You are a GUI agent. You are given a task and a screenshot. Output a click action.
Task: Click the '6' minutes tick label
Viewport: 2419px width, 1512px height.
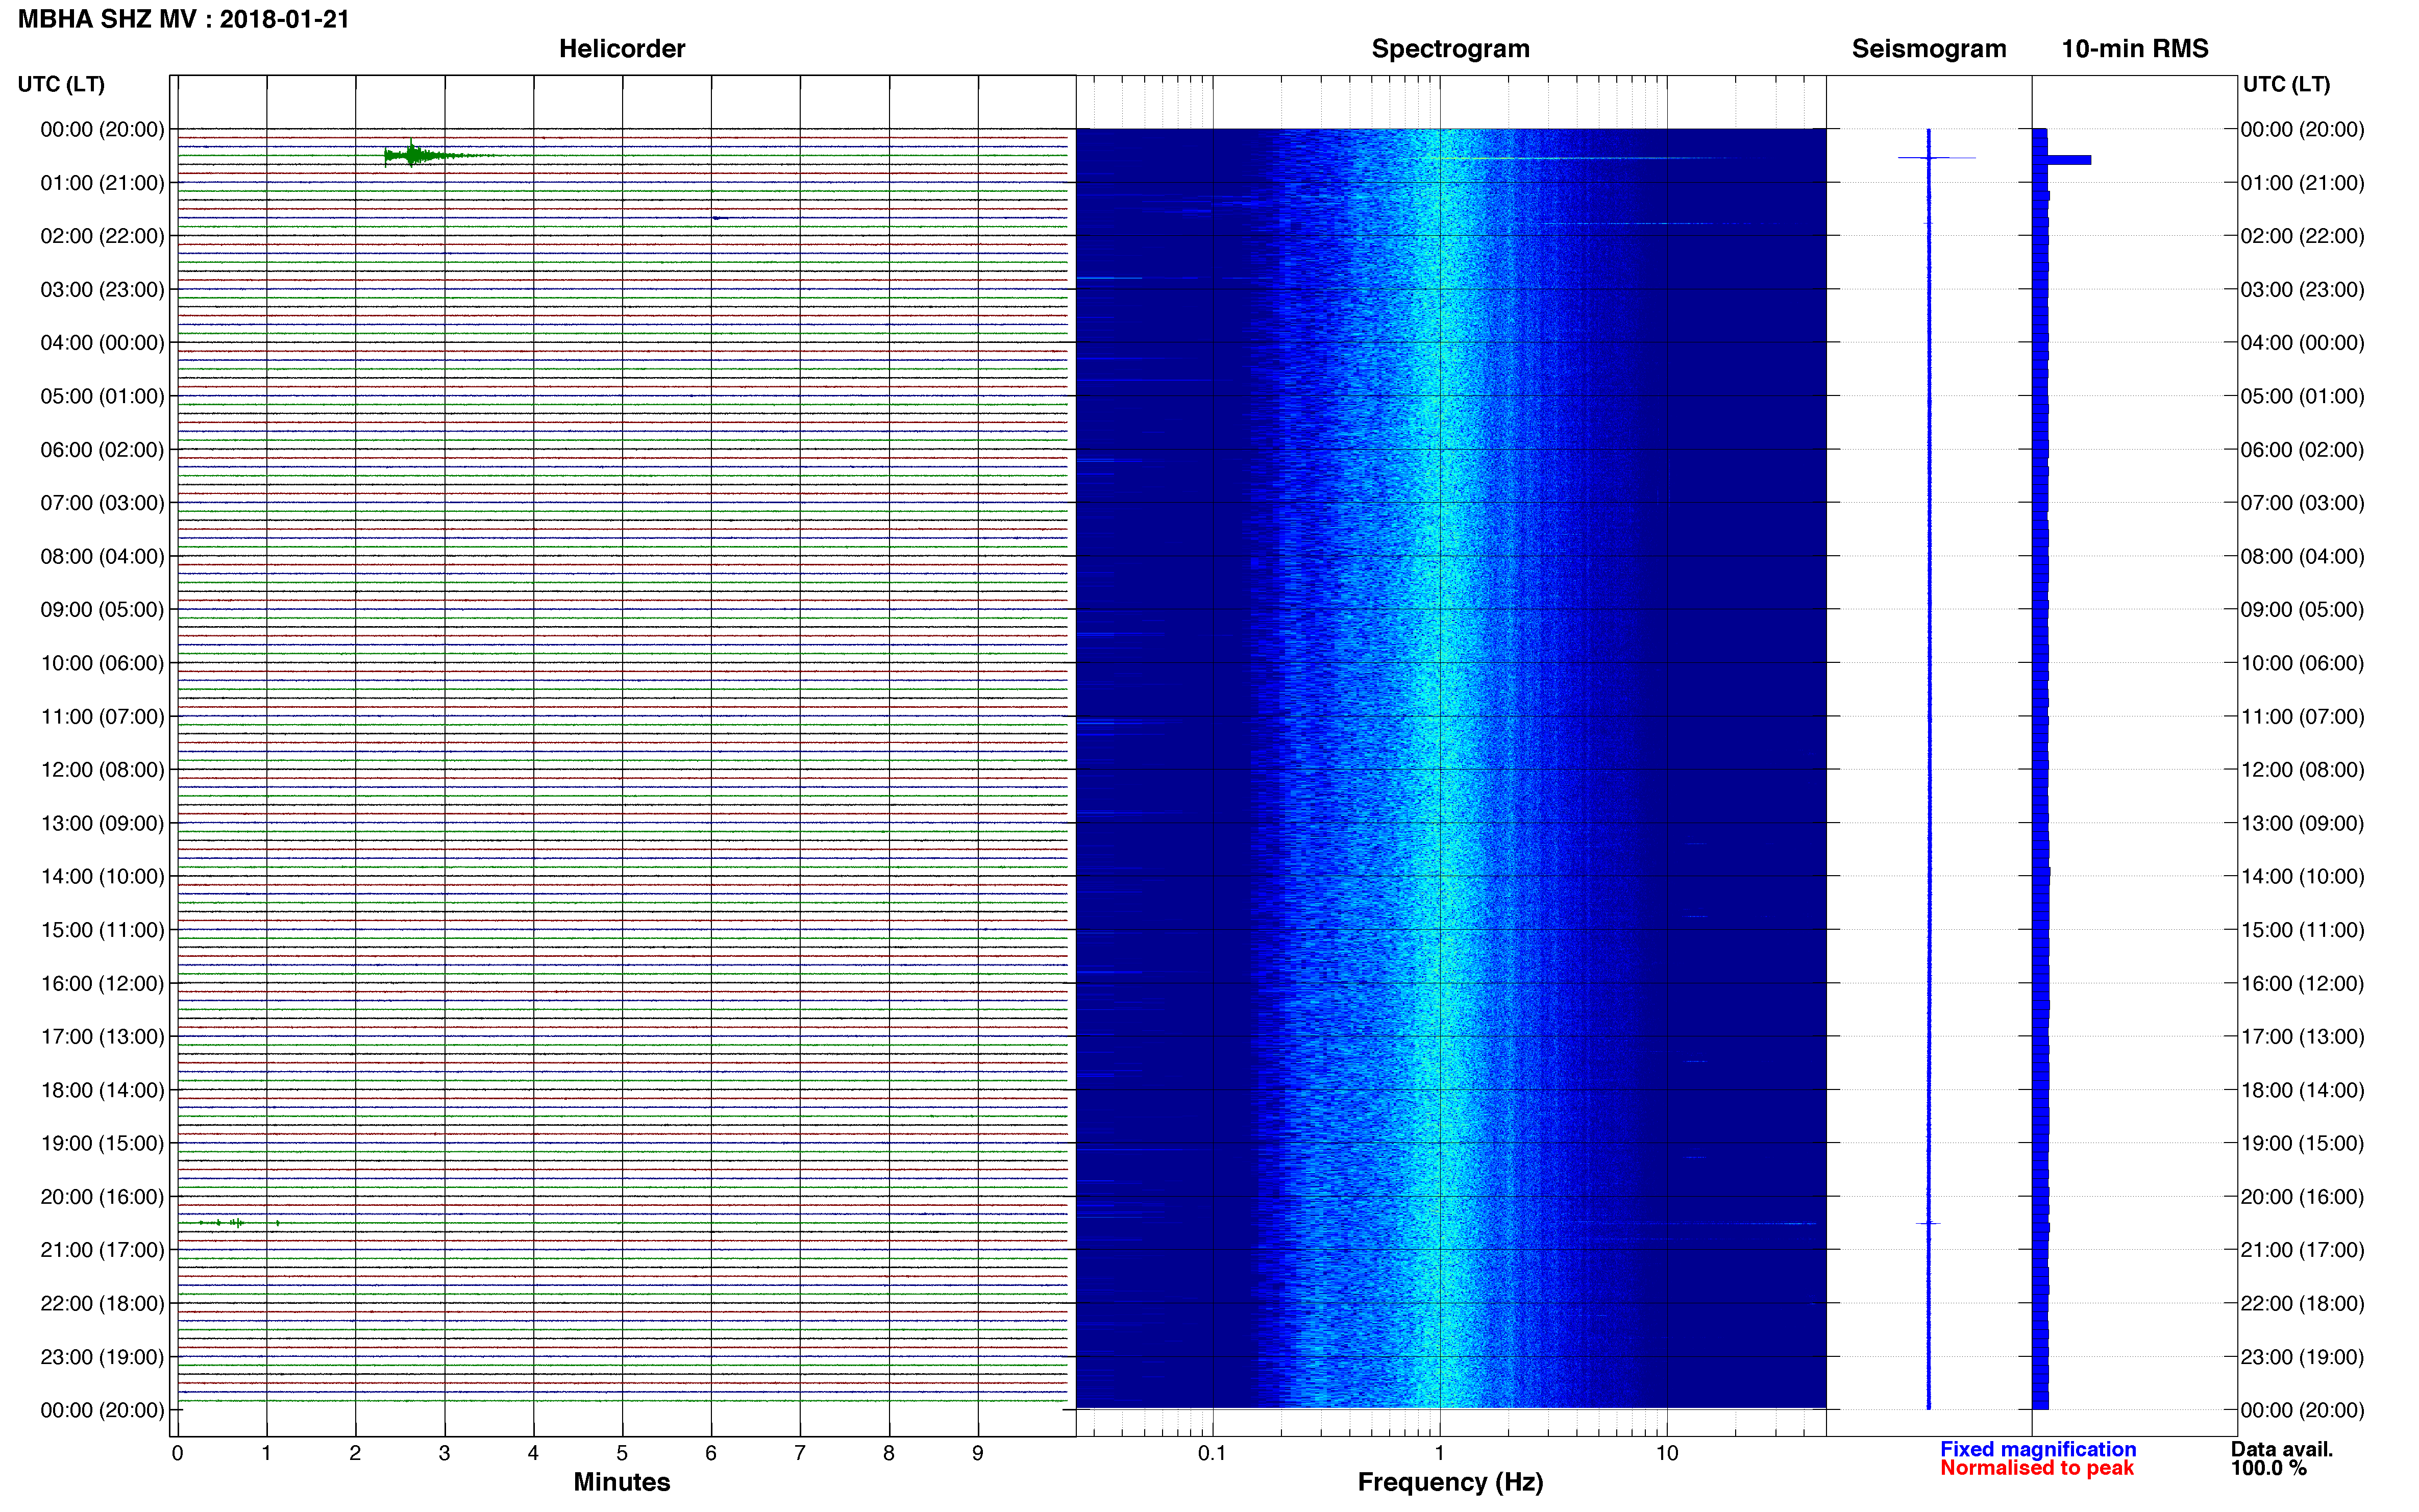point(711,1453)
